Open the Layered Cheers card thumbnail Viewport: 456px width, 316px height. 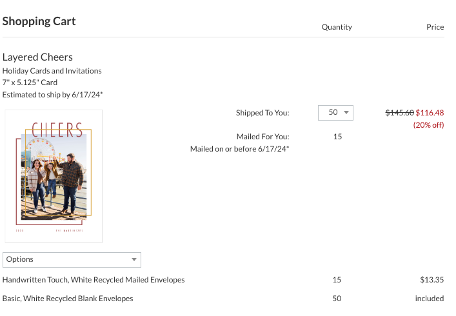click(x=54, y=176)
